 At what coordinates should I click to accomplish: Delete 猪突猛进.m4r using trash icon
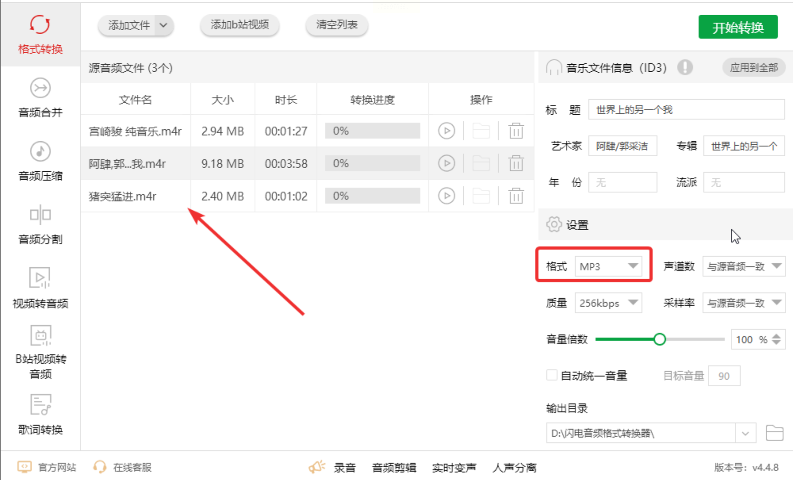(516, 196)
